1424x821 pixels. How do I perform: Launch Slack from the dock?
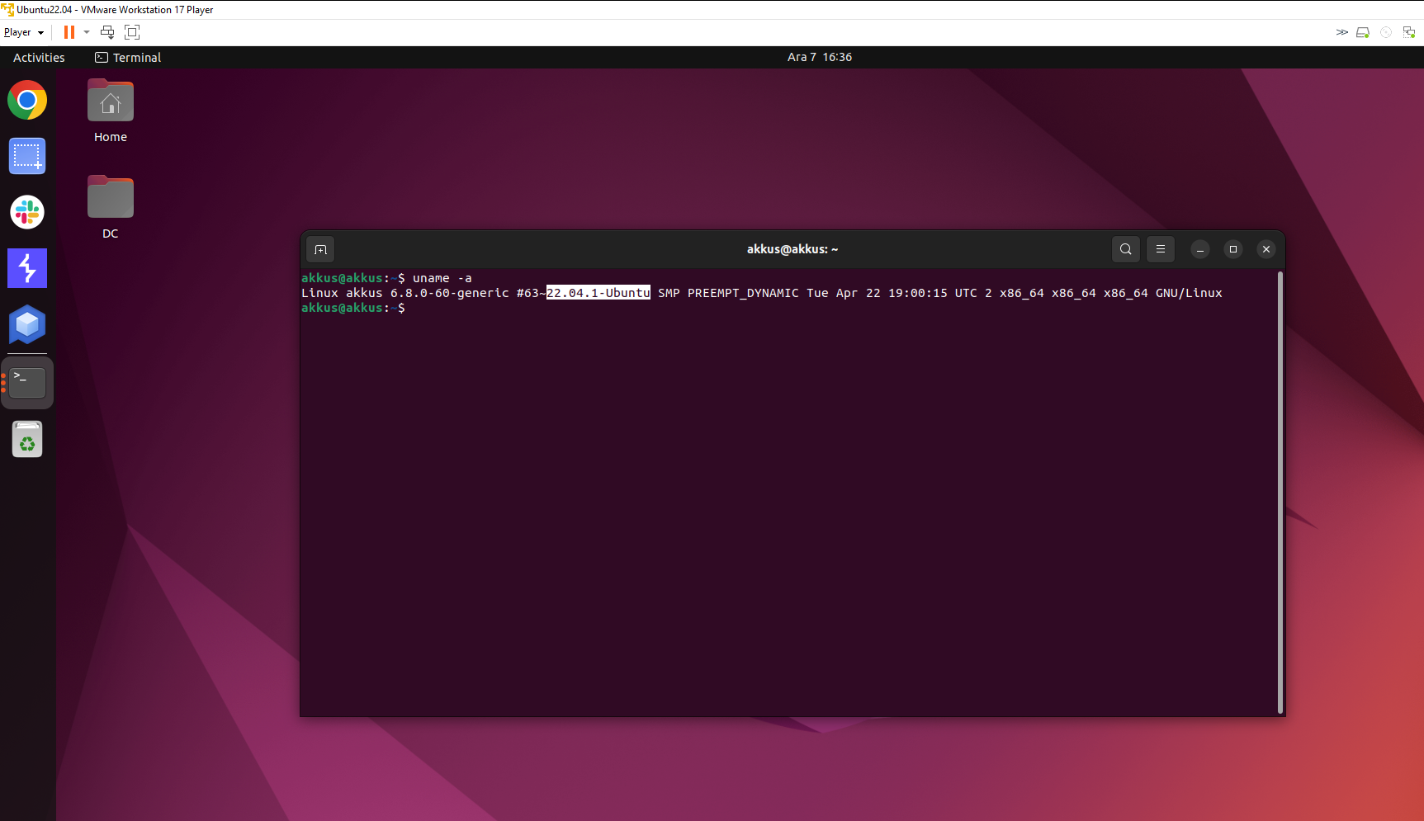27,212
